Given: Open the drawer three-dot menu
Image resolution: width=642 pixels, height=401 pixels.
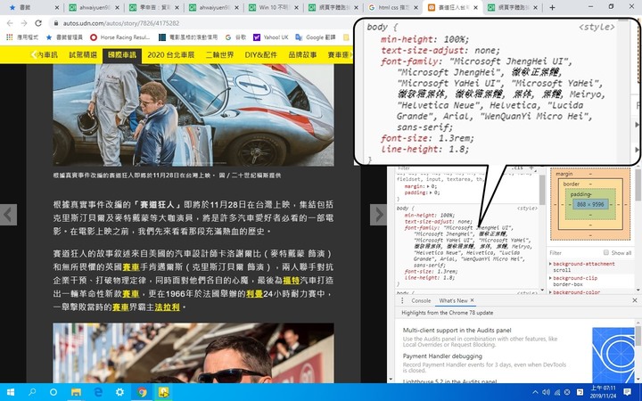Looking at the screenshot, I should click(x=401, y=300).
